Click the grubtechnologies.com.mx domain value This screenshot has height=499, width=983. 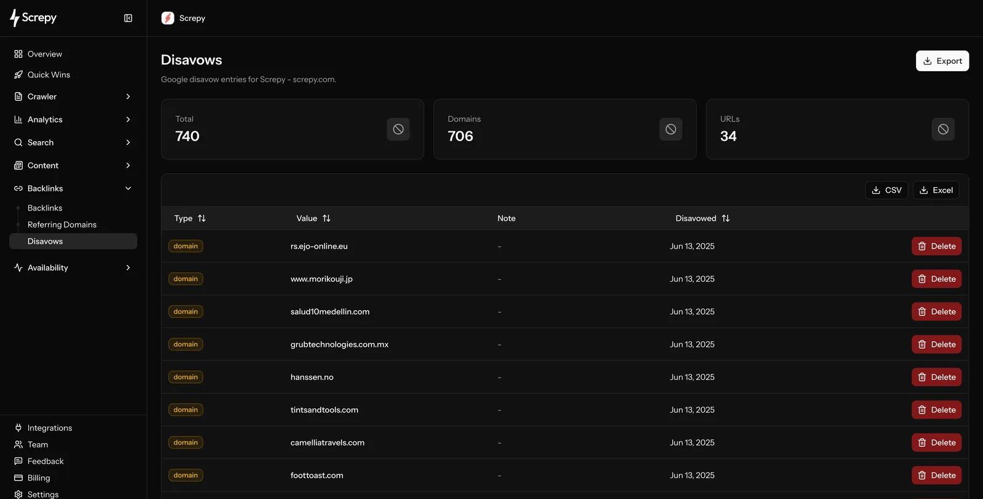[x=339, y=345]
